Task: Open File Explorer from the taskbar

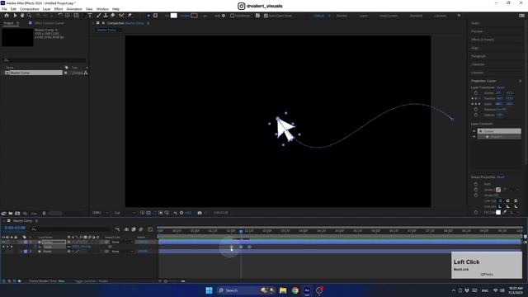Action: tap(283, 290)
